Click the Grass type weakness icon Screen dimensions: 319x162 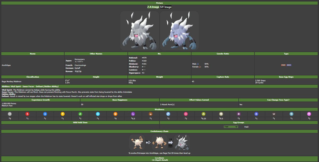click(x=80, y=114)
